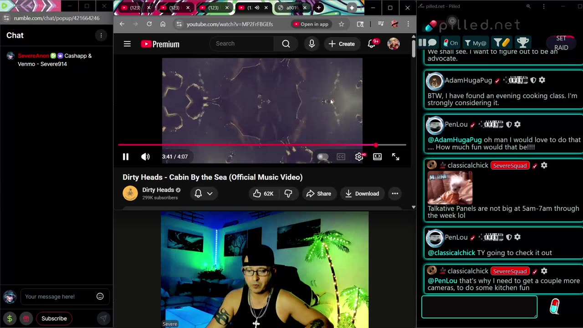Image resolution: width=583 pixels, height=328 pixels.
Task: Open a new browser tab
Action: point(319,8)
